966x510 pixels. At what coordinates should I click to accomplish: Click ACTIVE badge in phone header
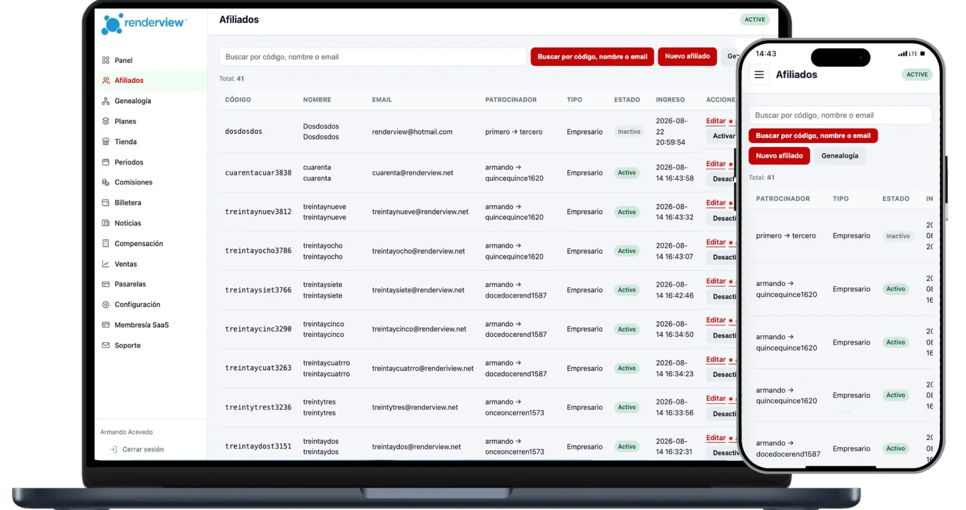(917, 75)
